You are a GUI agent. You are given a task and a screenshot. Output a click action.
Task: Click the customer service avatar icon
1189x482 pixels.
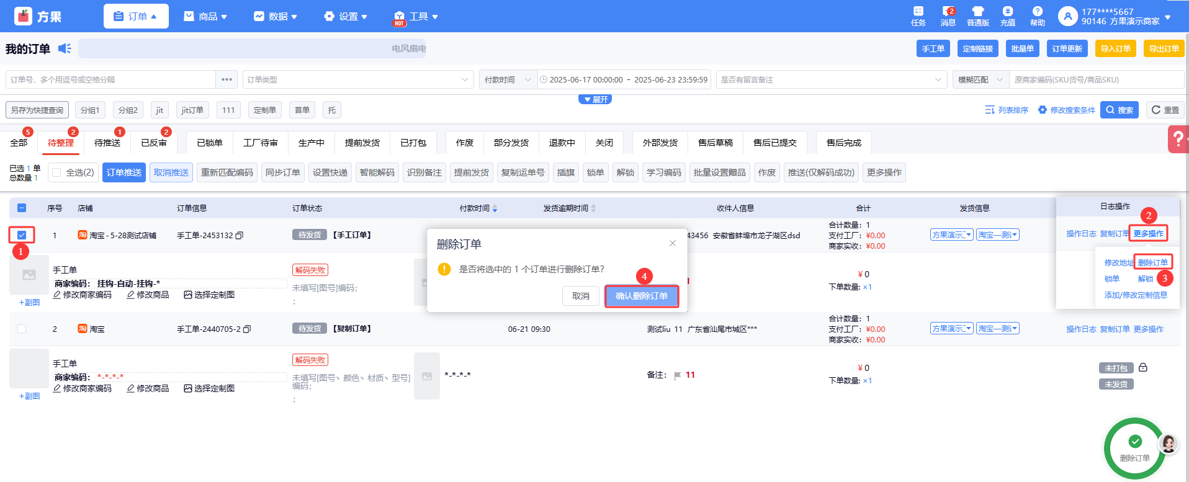tap(1168, 443)
